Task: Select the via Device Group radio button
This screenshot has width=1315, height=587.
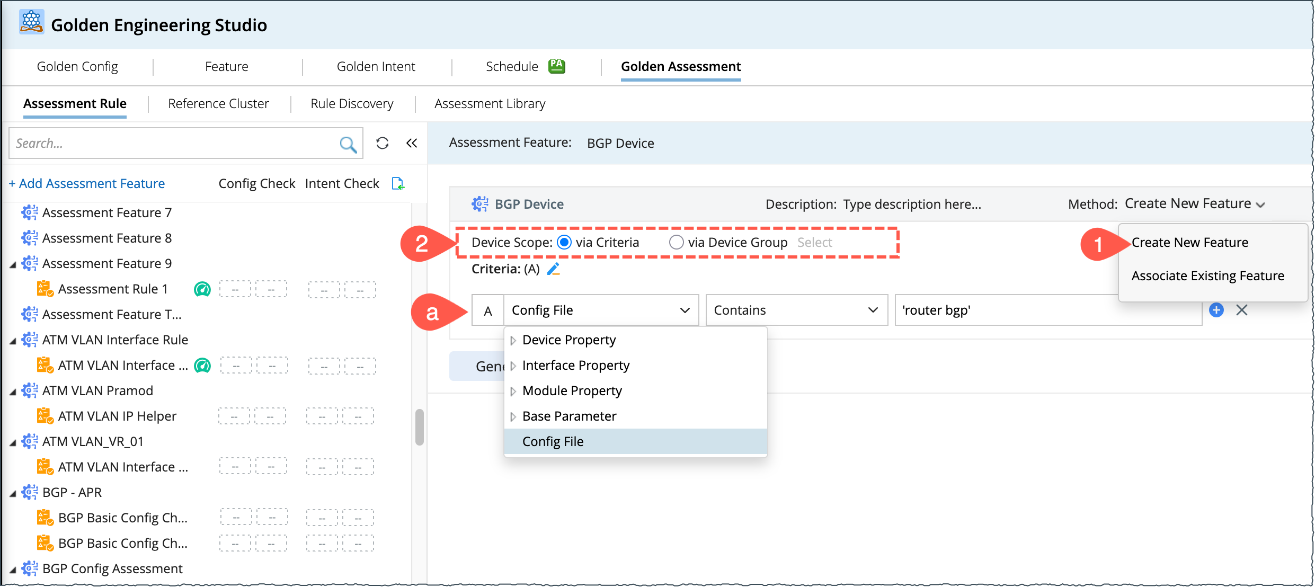Action: 676,243
